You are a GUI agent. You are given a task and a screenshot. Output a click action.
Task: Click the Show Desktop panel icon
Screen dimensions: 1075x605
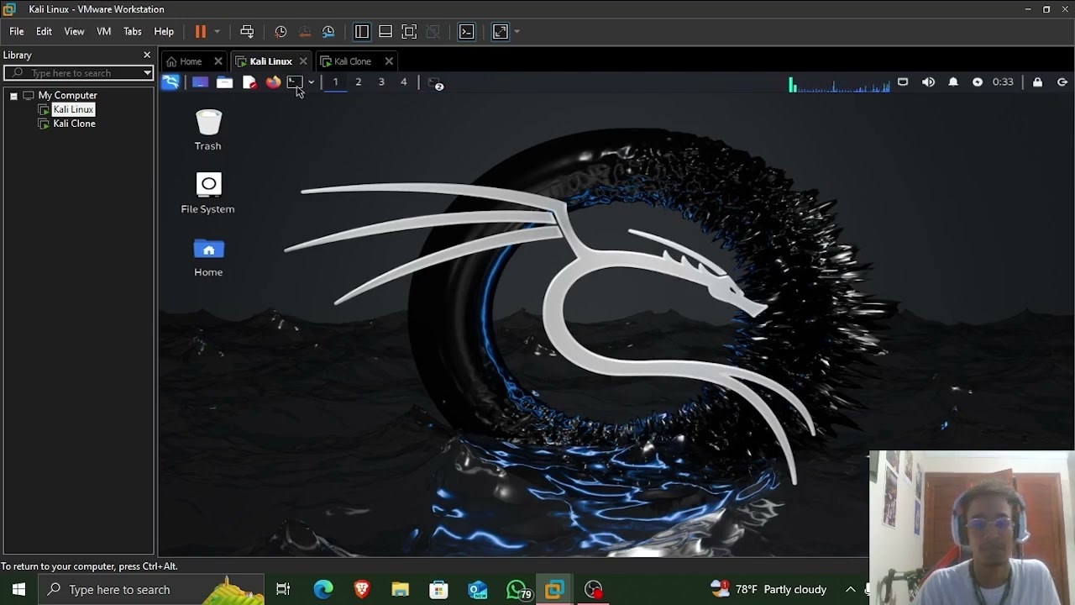200,82
